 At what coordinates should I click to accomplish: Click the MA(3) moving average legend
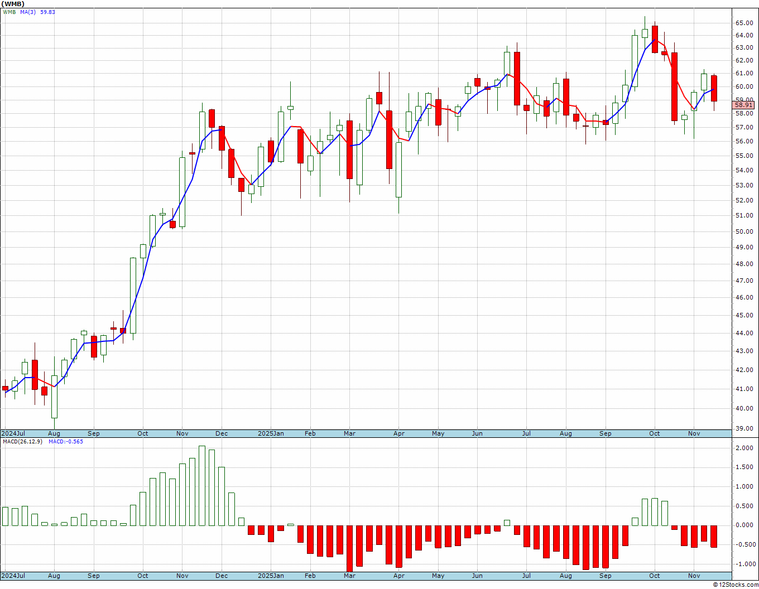[x=28, y=12]
